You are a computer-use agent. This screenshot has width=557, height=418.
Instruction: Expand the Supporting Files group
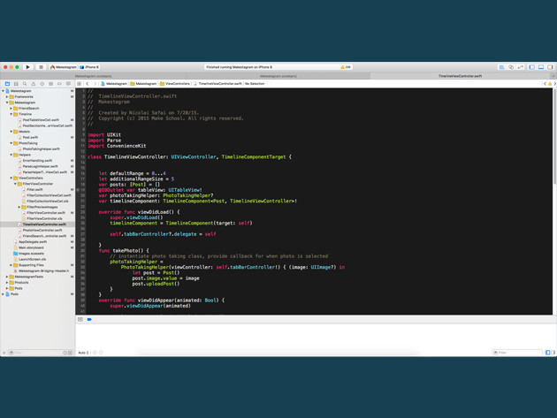[11, 265]
